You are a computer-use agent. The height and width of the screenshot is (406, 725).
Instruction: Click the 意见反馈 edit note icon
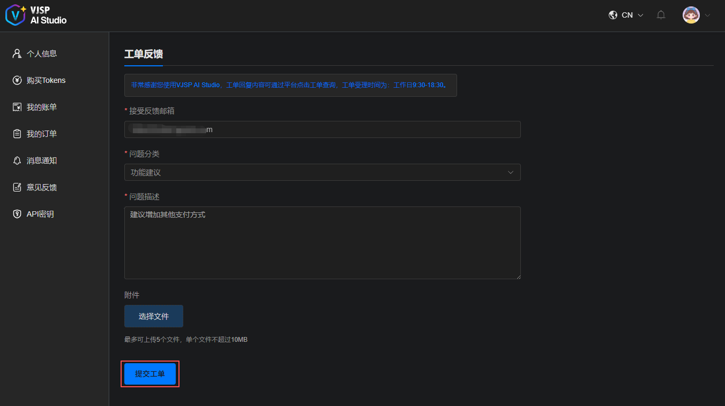point(17,187)
